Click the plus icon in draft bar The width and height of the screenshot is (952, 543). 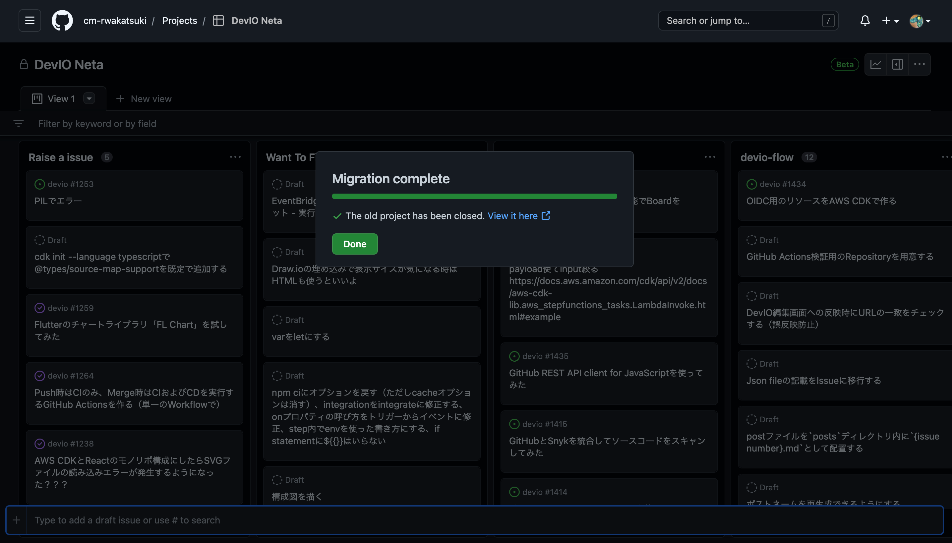[x=16, y=520]
